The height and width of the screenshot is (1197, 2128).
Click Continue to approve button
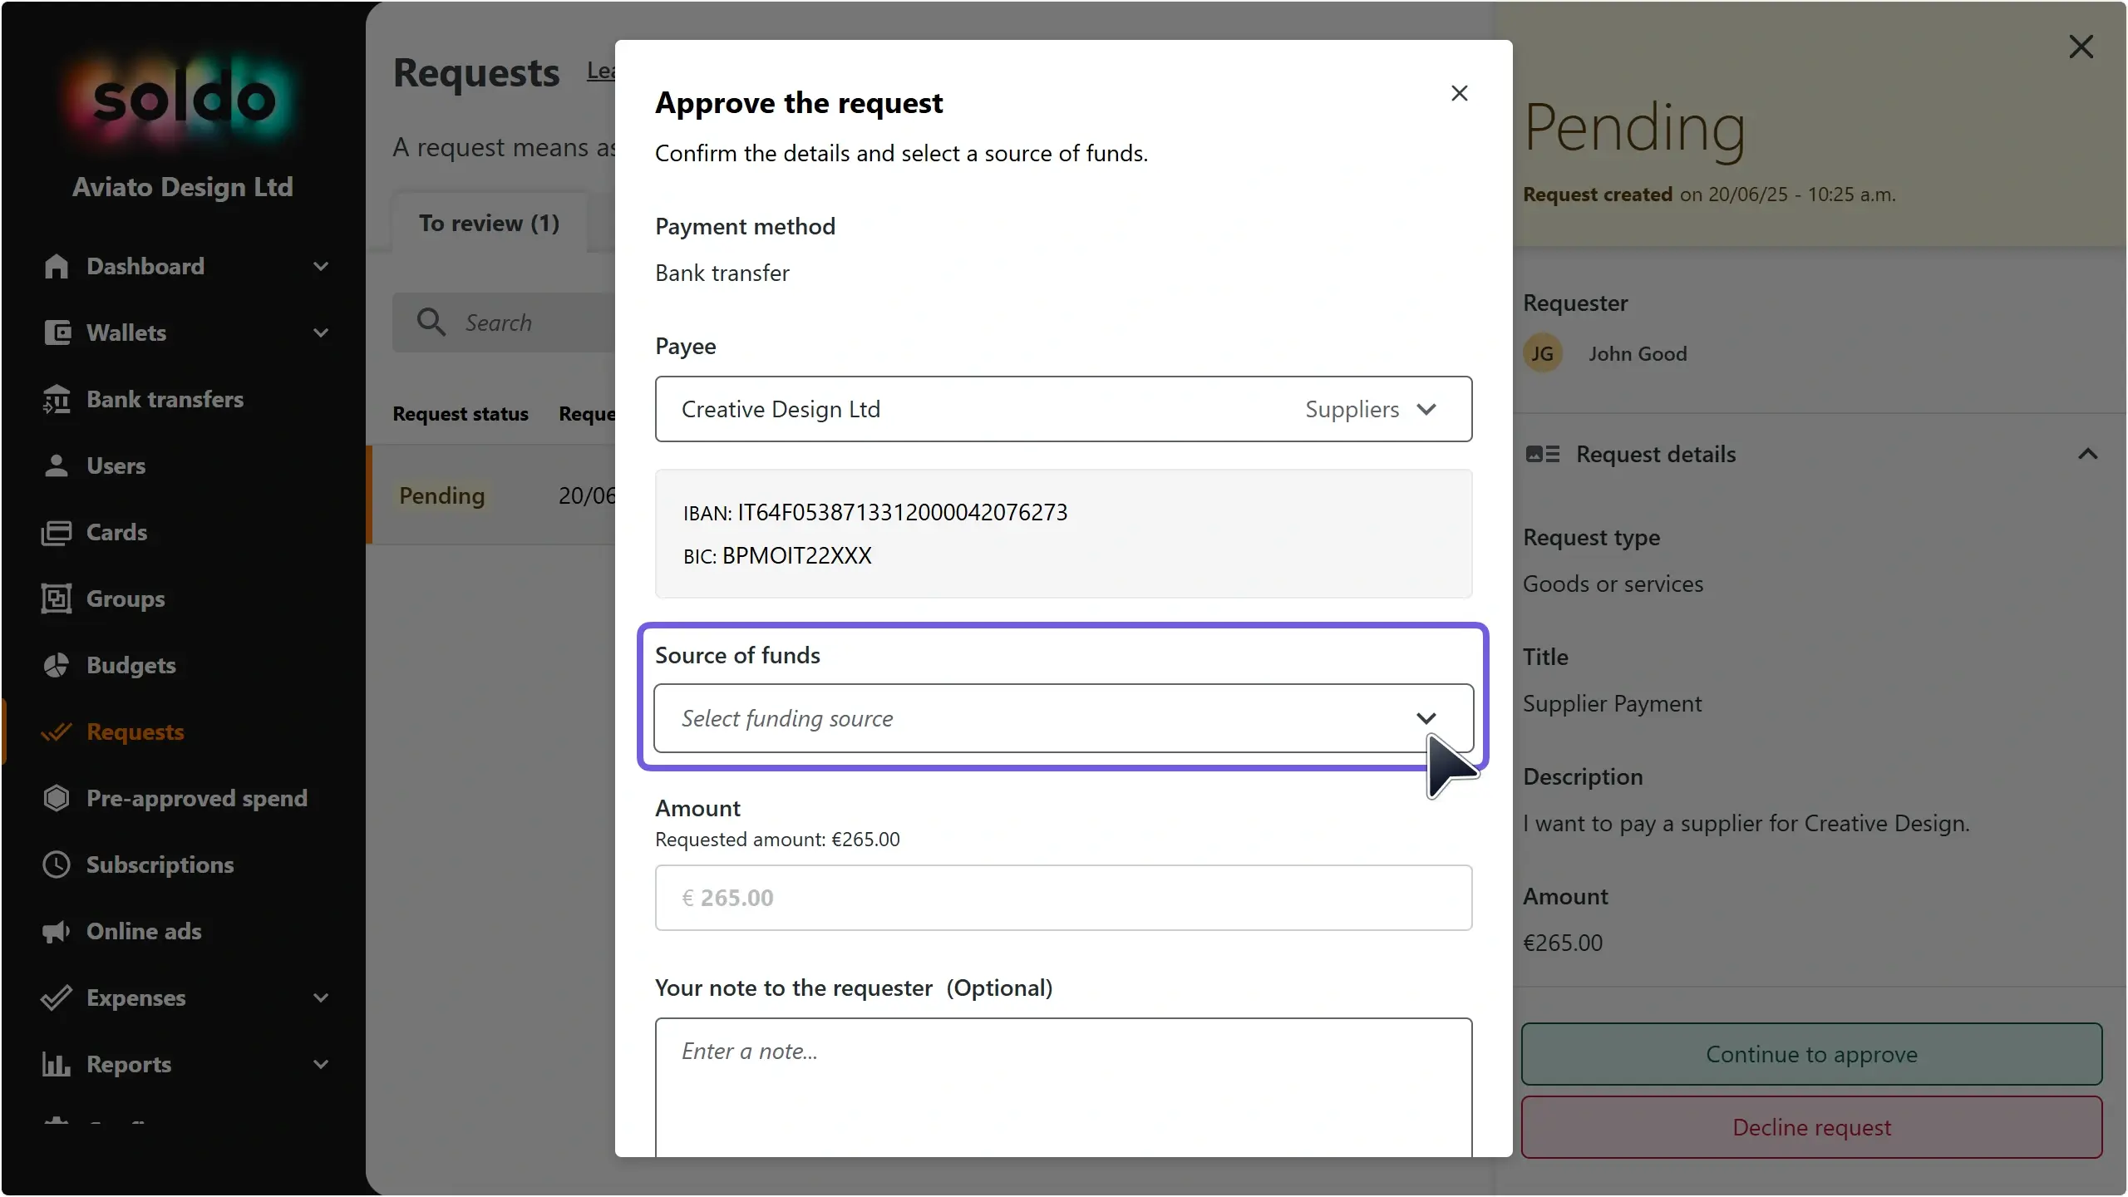tap(1812, 1054)
